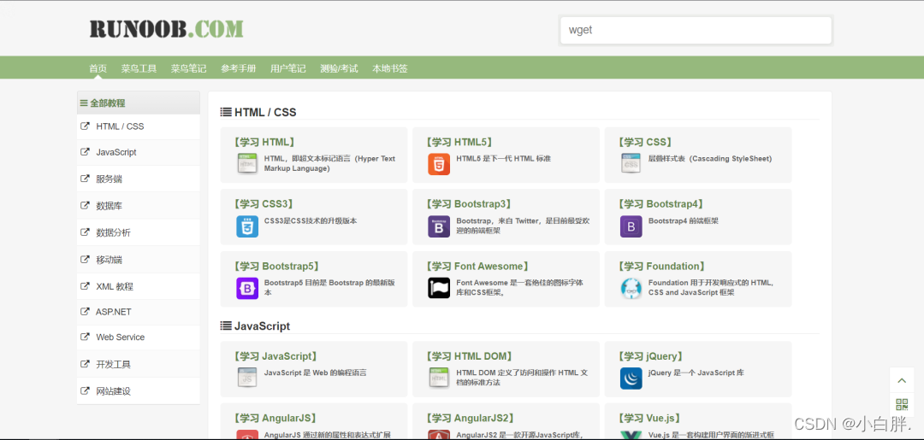Click the RUNOOB.COM logo
The image size is (924, 440).
coord(166,29)
